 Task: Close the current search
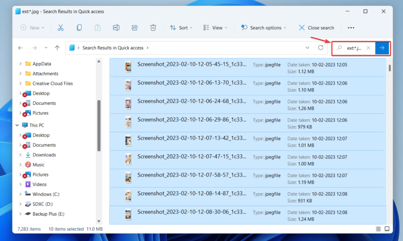(x=316, y=27)
